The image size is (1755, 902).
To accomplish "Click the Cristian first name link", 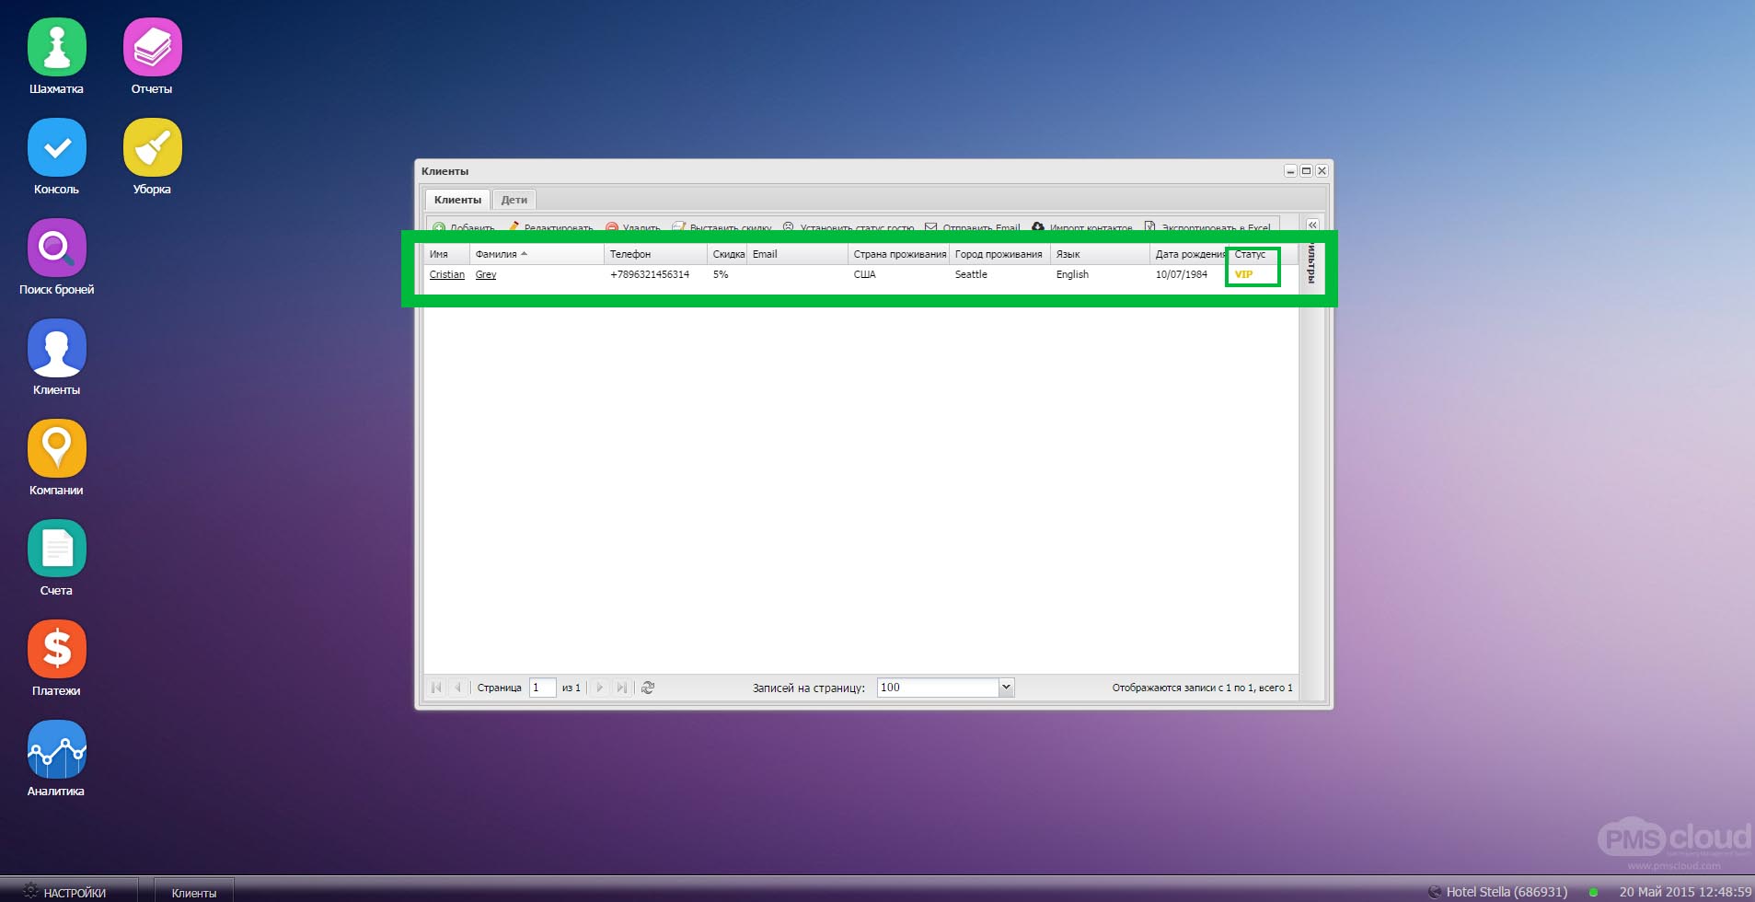I will pos(447,274).
